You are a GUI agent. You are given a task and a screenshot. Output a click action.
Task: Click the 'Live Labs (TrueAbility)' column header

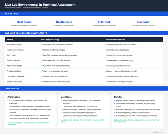pyautogui.click(x=50, y=40)
